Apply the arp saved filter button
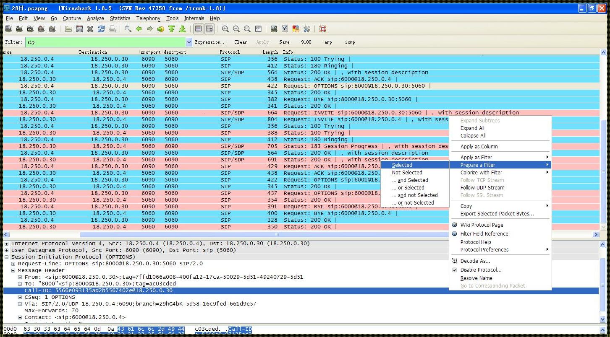This screenshot has height=337, width=610. 328,42
